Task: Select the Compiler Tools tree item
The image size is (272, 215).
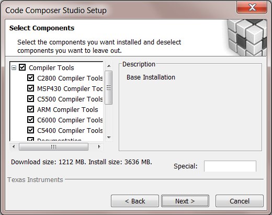Action: pyautogui.click(x=51, y=68)
